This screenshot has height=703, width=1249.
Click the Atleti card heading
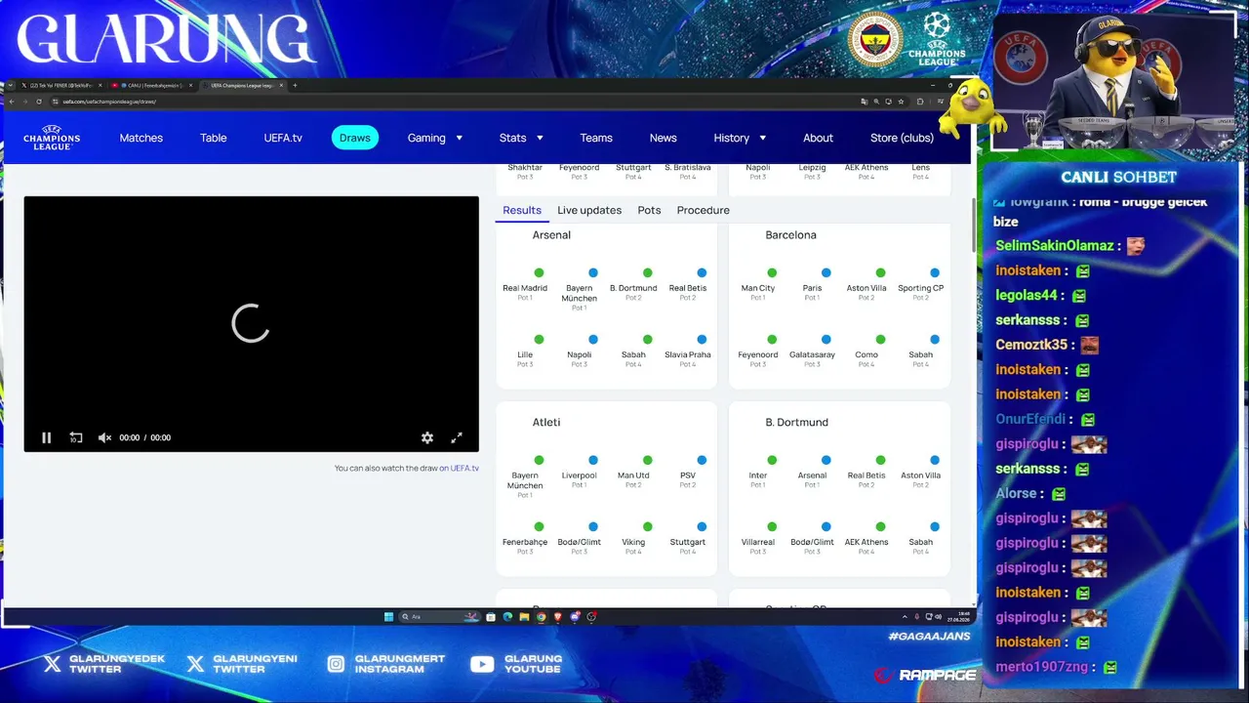pyautogui.click(x=546, y=423)
